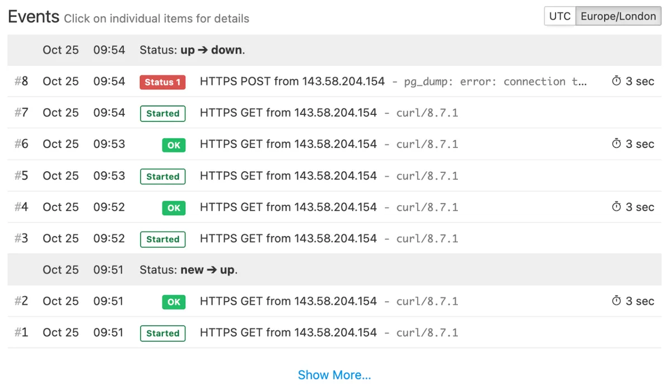Click the Started badge on event #3
The width and height of the screenshot is (670, 392).
162,239
